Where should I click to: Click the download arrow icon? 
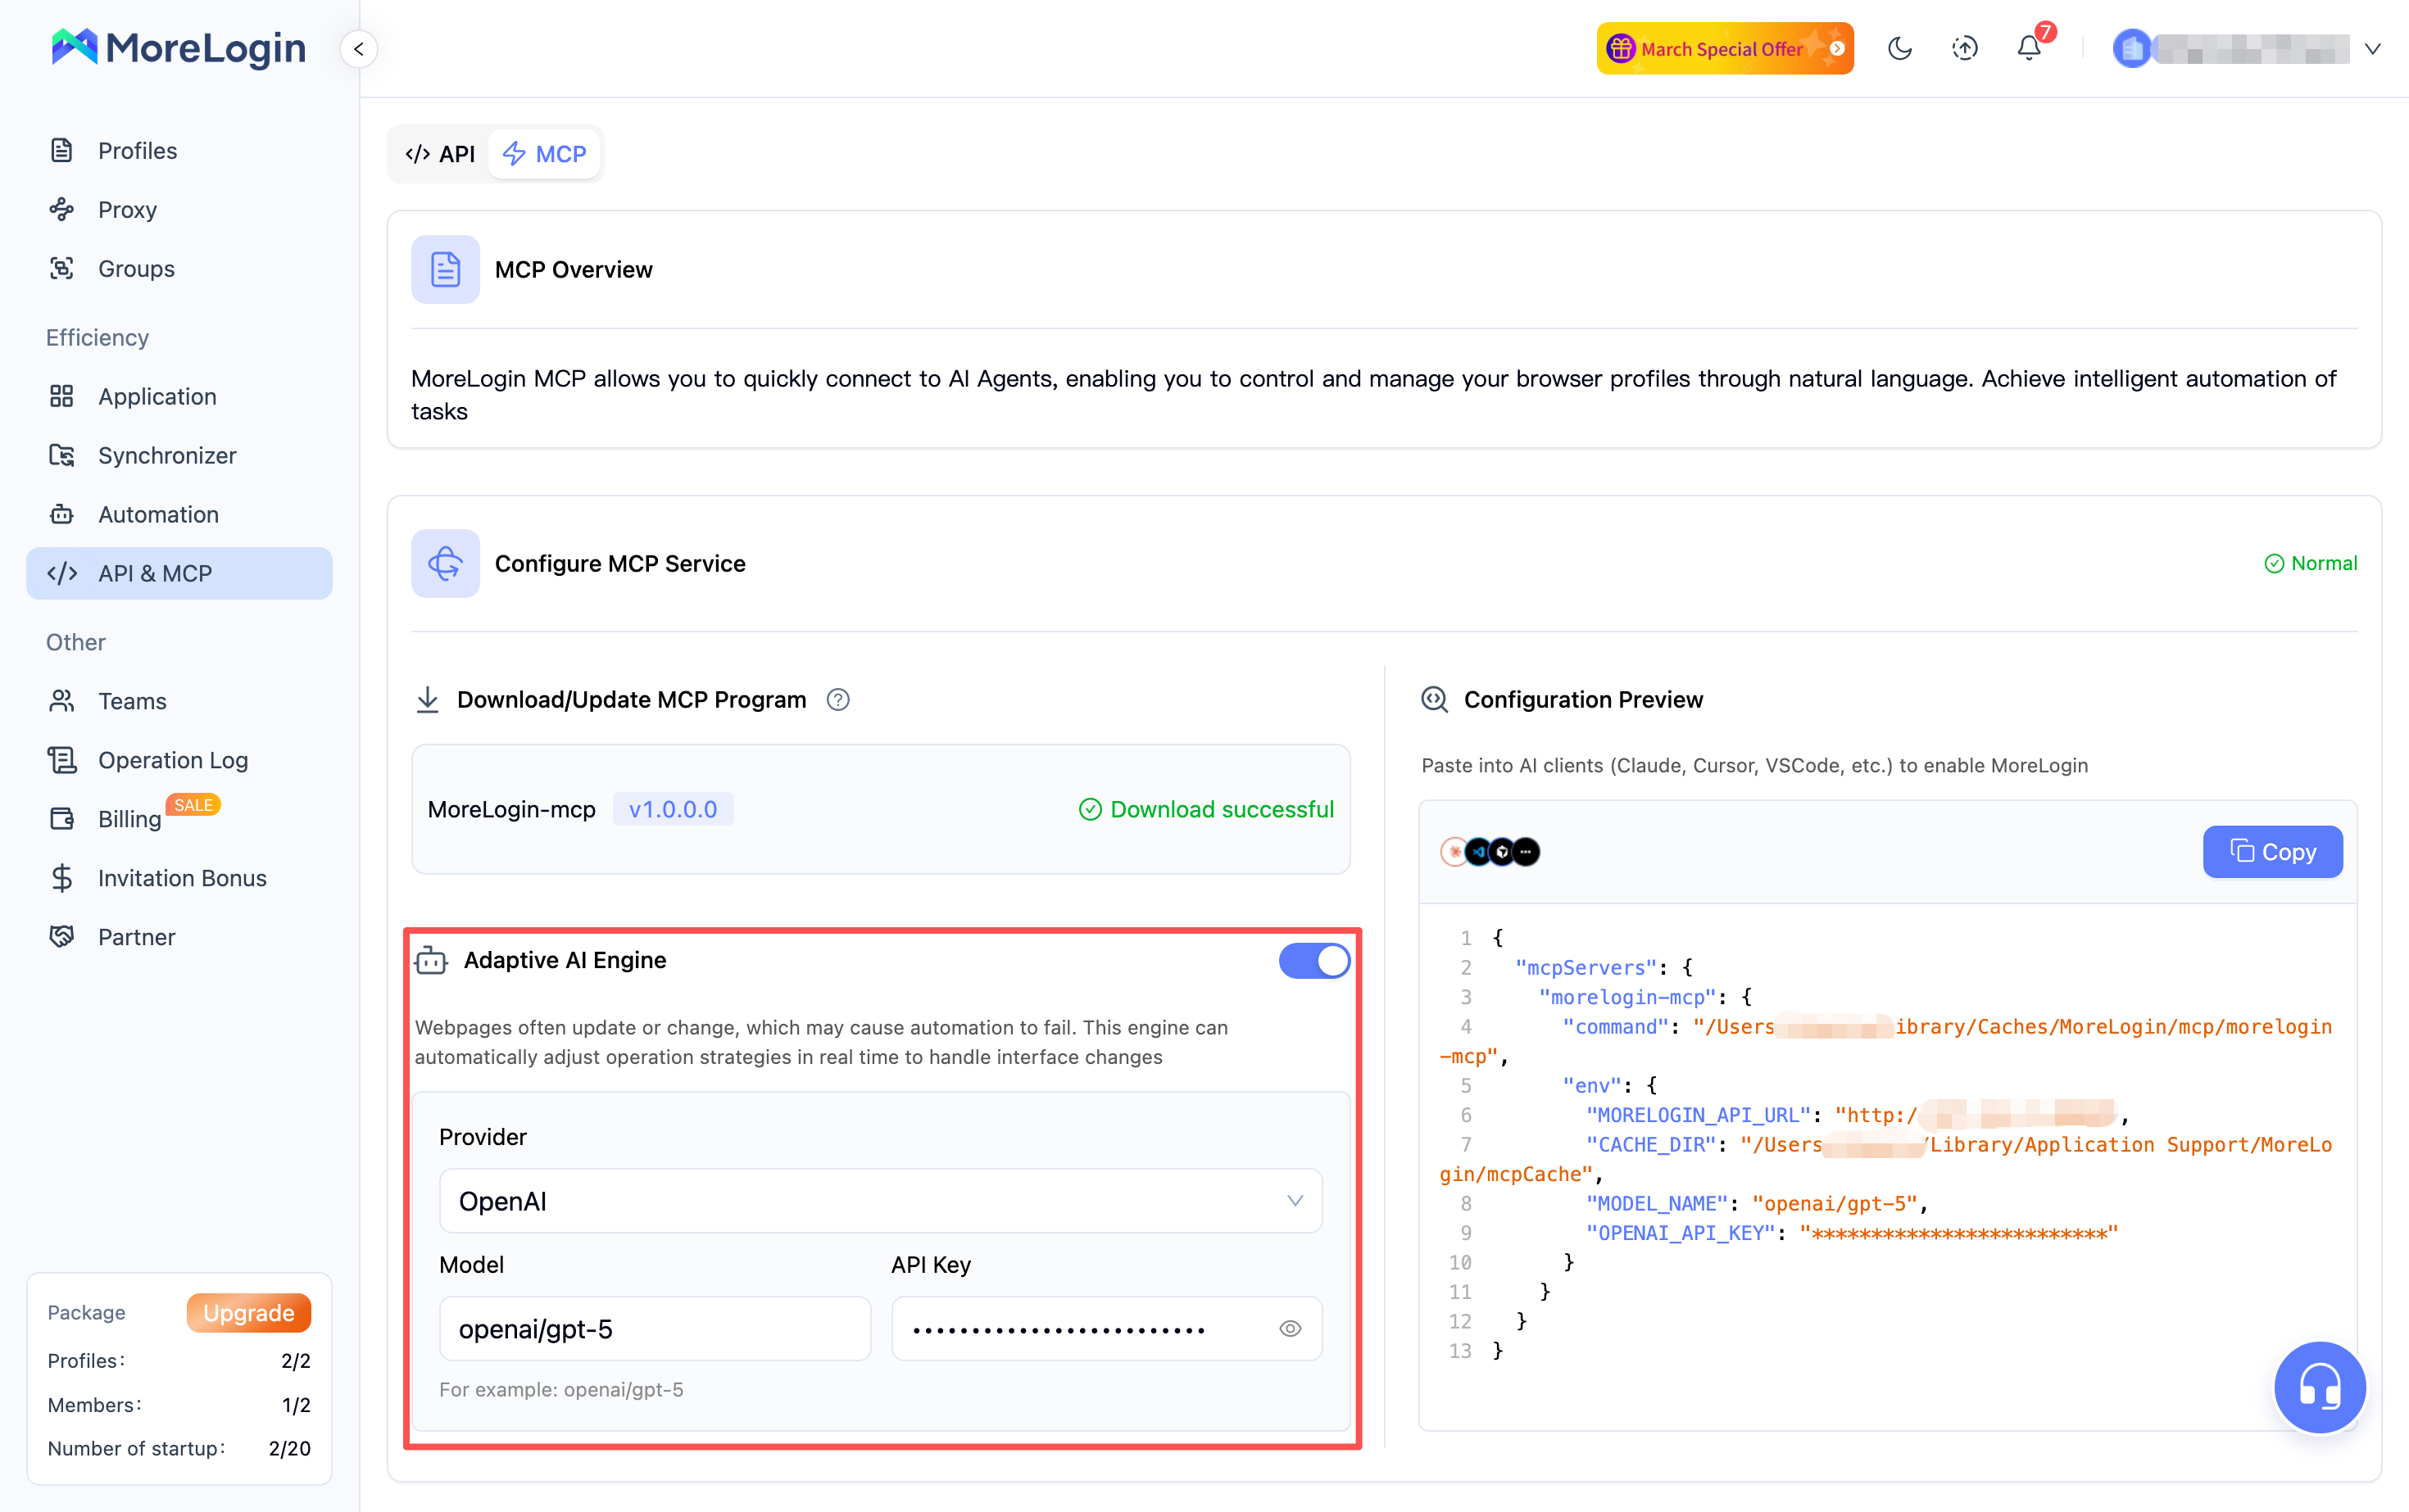[x=427, y=699]
